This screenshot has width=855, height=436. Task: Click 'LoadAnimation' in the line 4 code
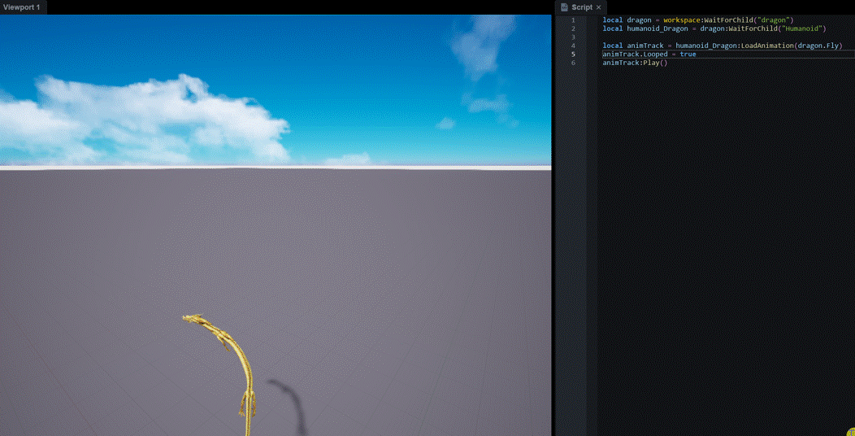766,46
